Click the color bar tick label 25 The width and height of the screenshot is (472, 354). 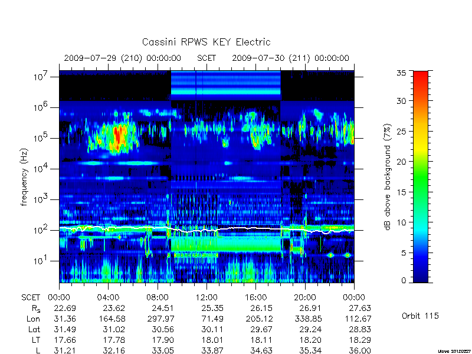[x=401, y=131]
